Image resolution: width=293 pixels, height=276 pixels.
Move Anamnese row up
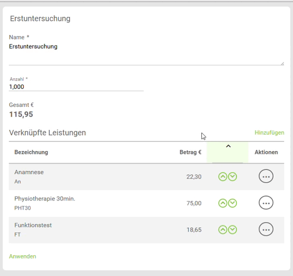223,176
